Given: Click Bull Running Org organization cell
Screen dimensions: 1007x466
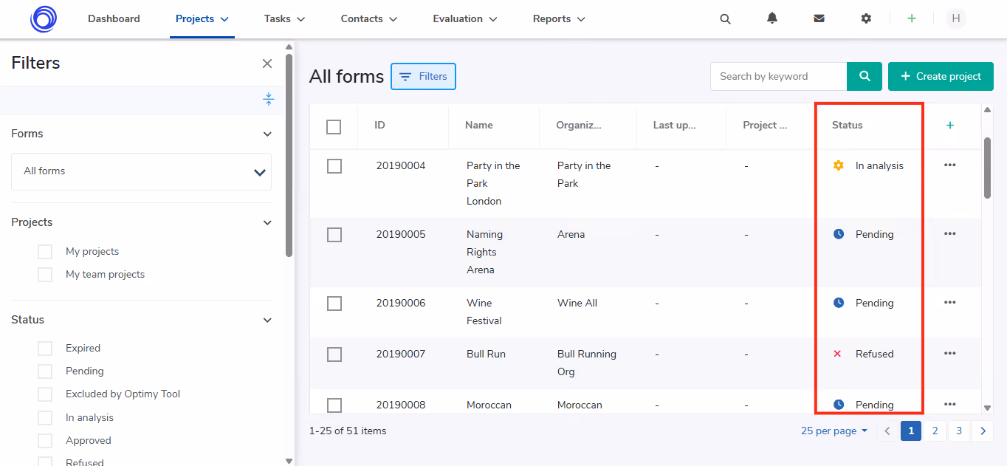Looking at the screenshot, I should point(587,363).
